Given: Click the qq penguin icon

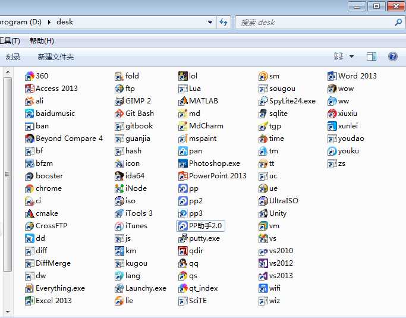Looking at the screenshot, I should click(183, 263).
